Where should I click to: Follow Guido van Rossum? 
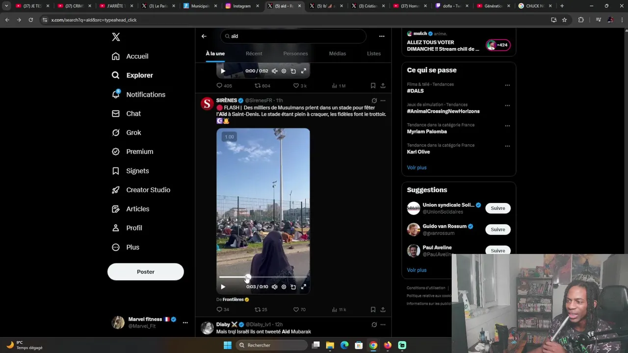498,229
